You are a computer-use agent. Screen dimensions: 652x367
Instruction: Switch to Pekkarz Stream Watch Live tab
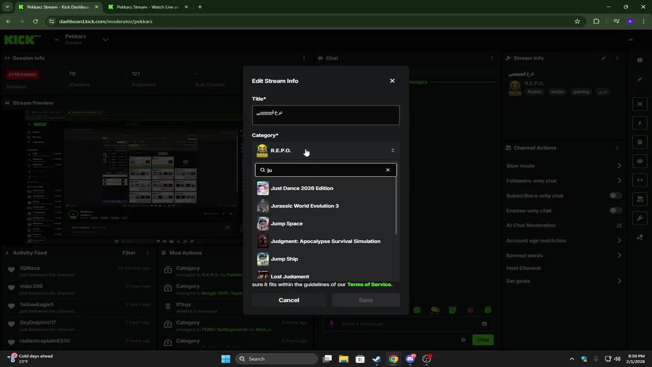click(x=148, y=7)
